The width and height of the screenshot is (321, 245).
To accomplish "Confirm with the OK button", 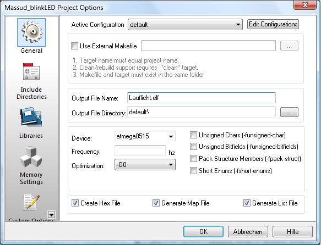I will coord(203,231).
